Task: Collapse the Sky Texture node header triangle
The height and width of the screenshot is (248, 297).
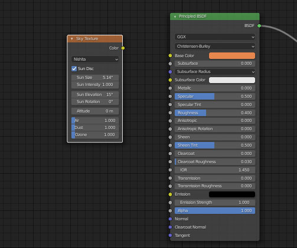Action: pyautogui.click(x=72, y=39)
